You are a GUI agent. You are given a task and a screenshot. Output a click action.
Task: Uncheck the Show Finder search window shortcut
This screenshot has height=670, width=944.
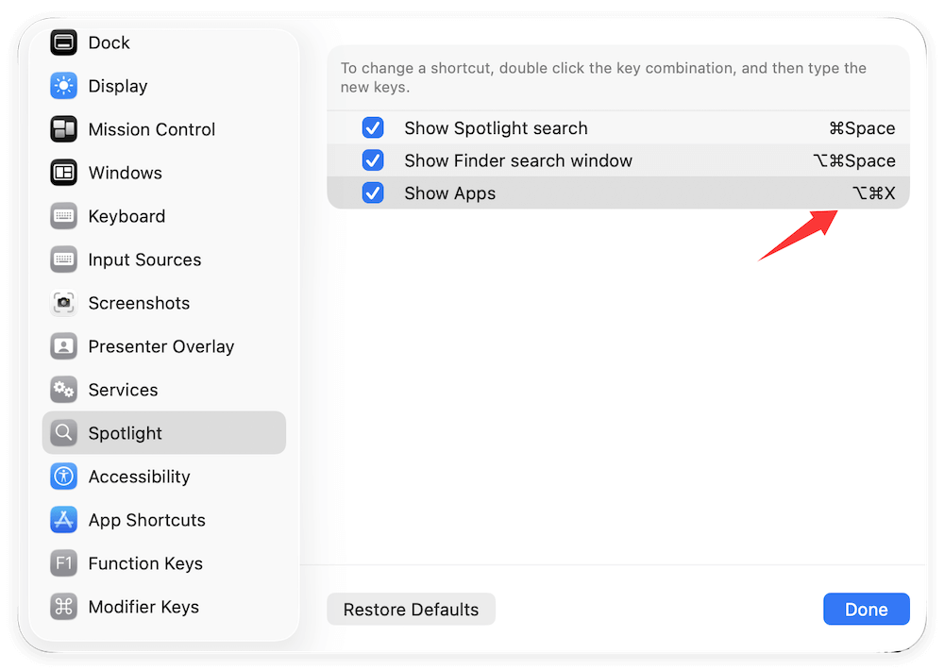tap(373, 160)
